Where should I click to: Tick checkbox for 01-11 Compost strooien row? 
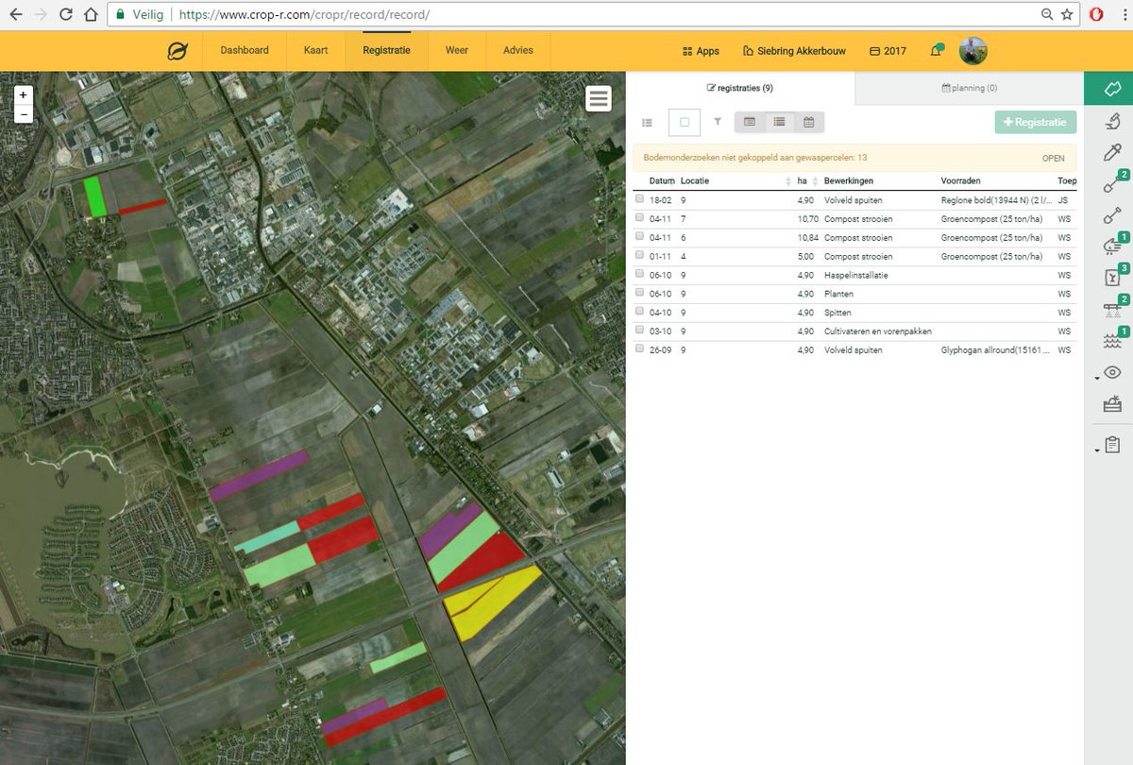tap(639, 256)
